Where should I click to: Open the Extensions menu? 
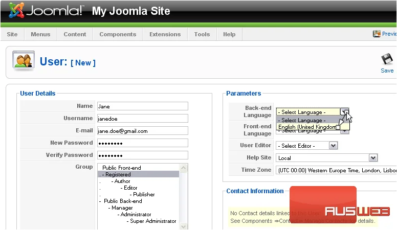pos(165,34)
